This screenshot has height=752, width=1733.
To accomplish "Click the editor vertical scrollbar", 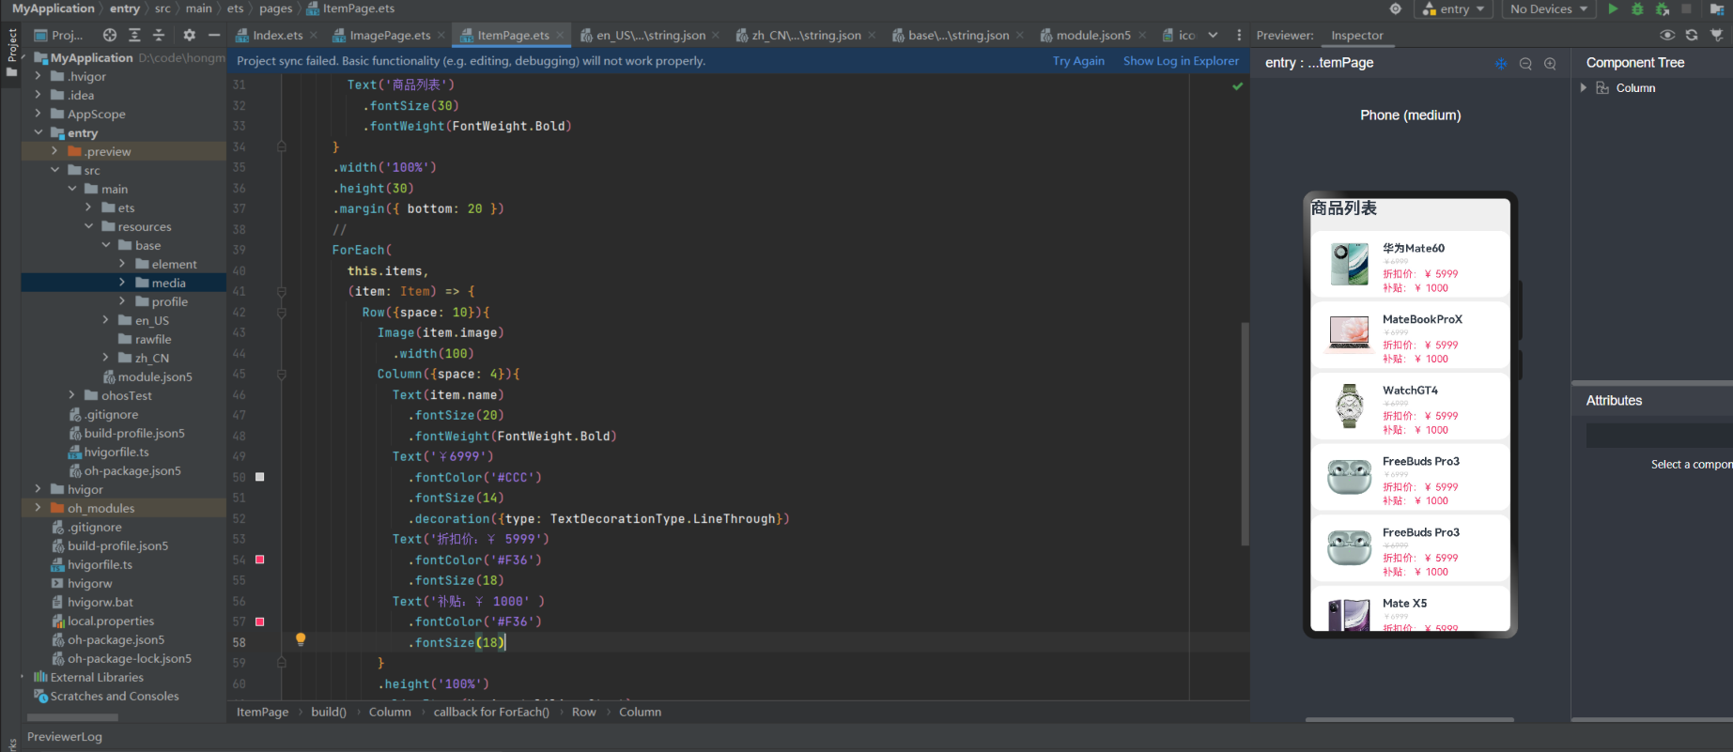I will tap(1245, 434).
